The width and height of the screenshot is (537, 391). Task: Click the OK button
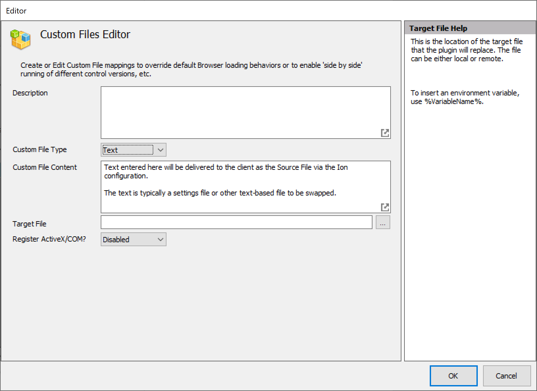pyautogui.click(x=453, y=376)
